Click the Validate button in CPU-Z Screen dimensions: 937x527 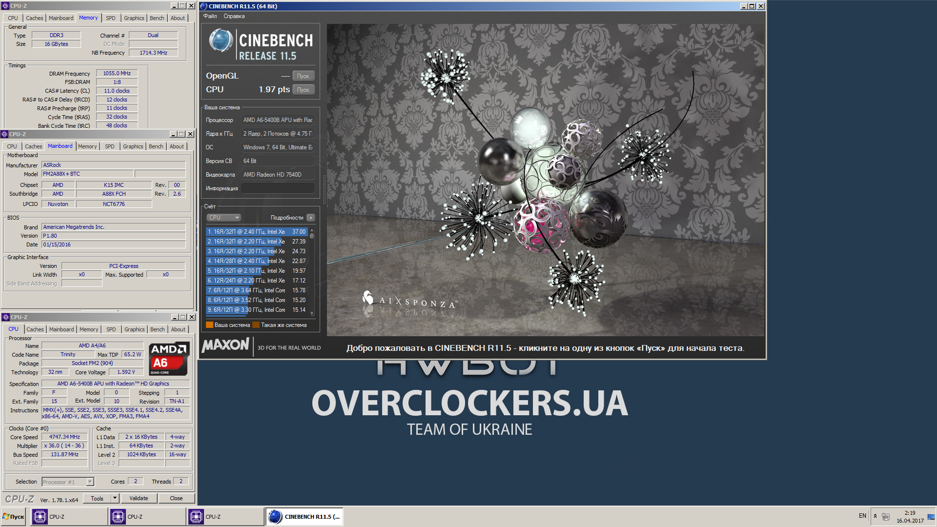click(139, 498)
